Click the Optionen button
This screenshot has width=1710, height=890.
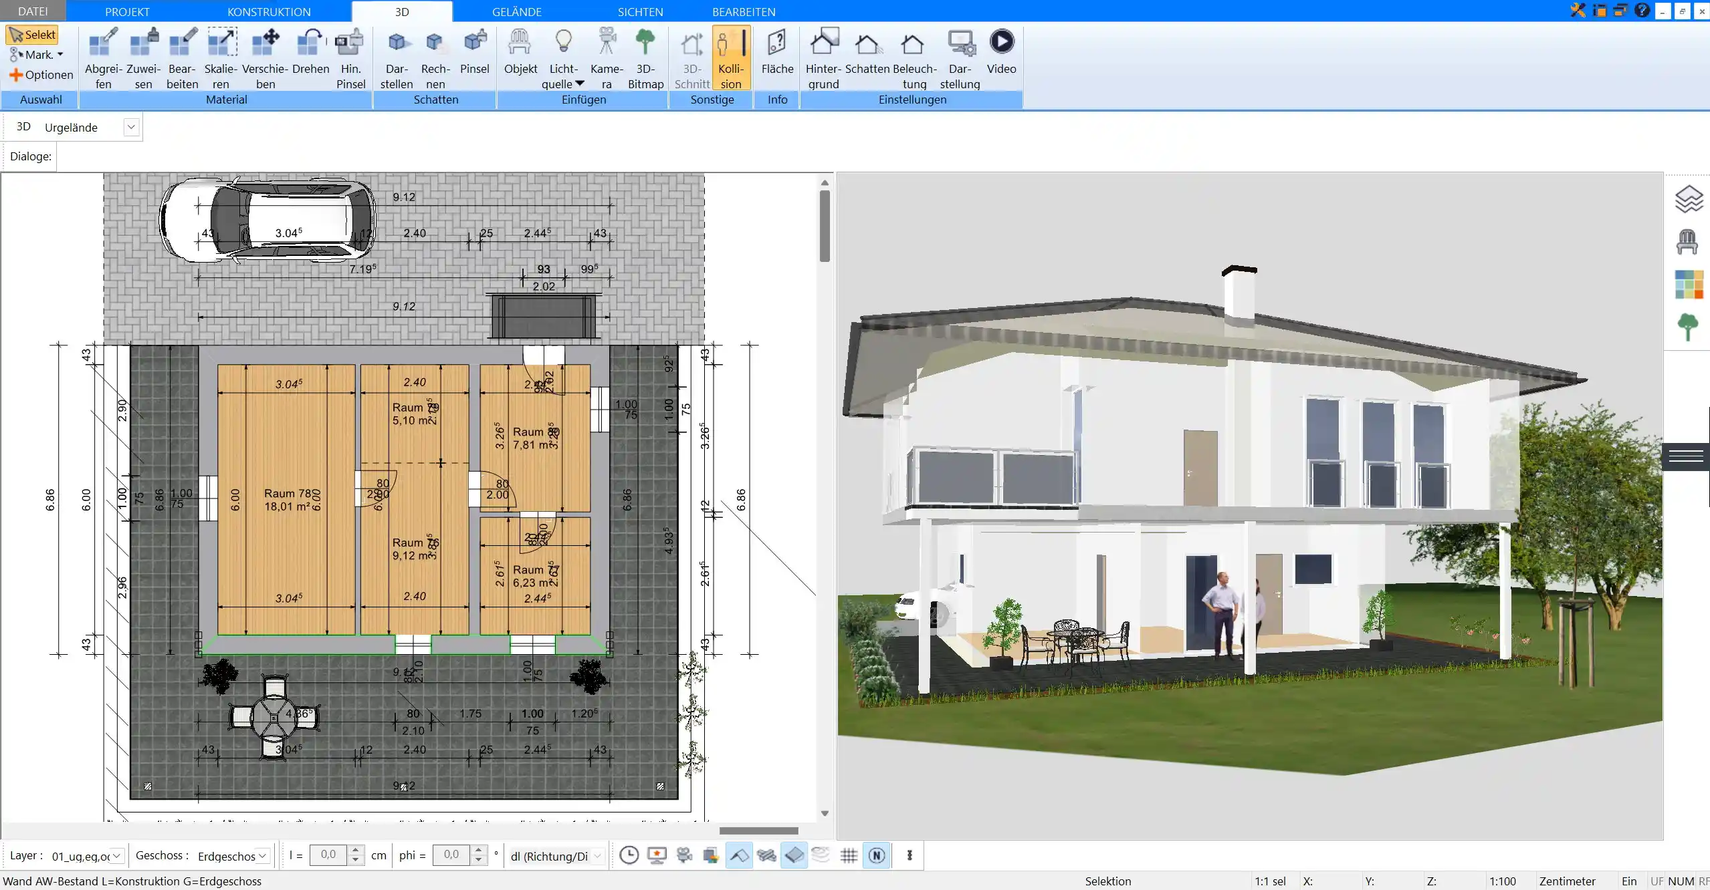(x=41, y=75)
